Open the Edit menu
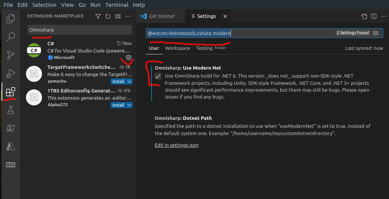389x199 pixels. coord(23,5)
